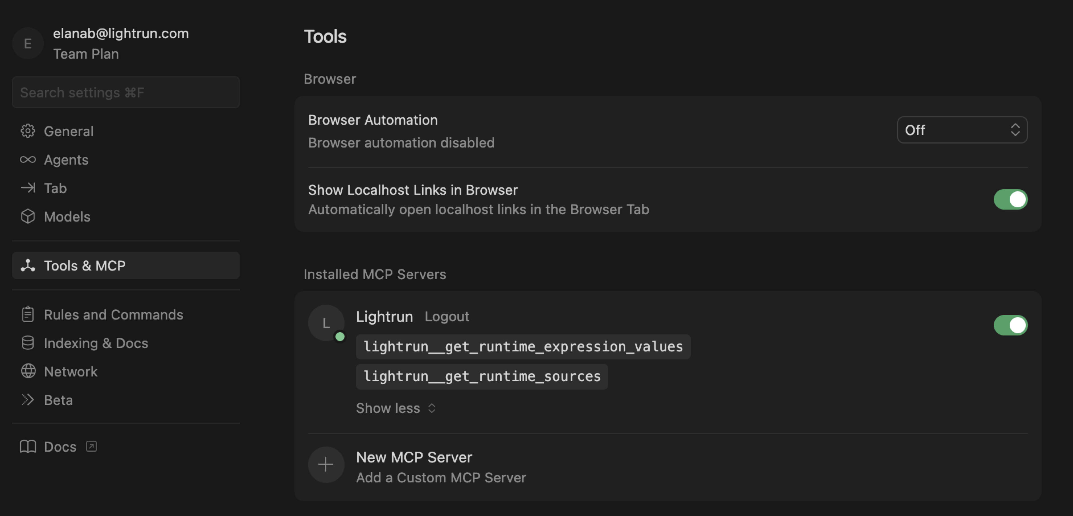Click the Lightrun server avatar icon

pos(326,323)
